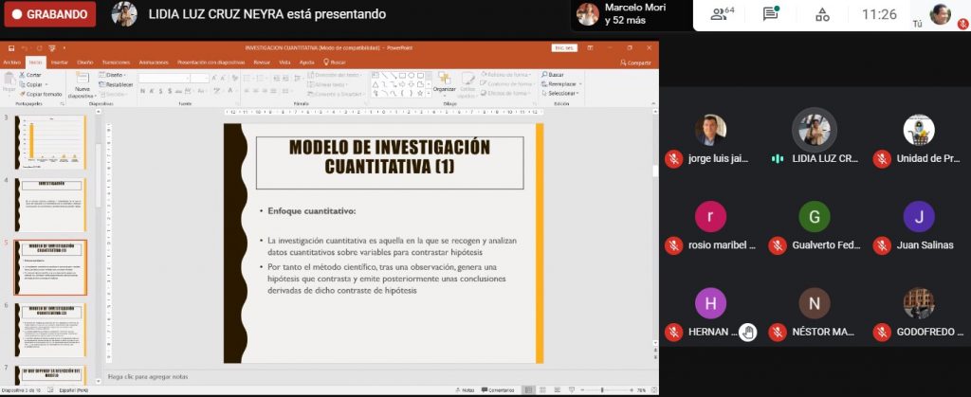Image resolution: width=971 pixels, height=397 pixels.
Task: Select slide 4 thumbnail
Action: point(50,205)
